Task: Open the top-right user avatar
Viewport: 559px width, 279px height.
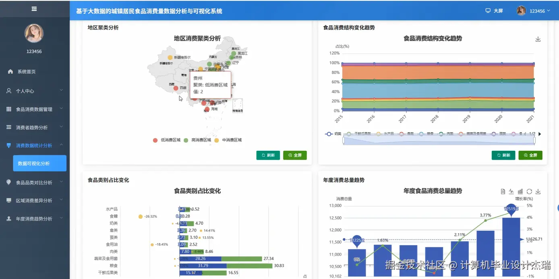Action: [x=522, y=11]
